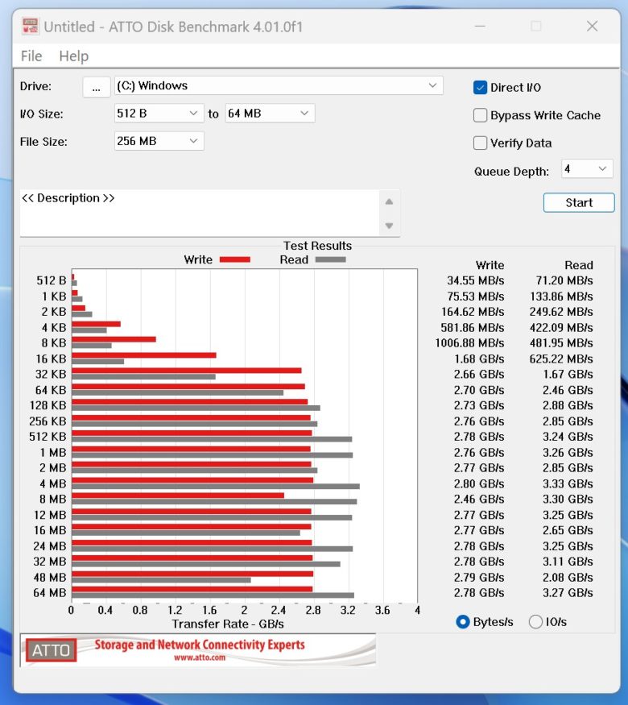Click the gray Read legend swatch
This screenshot has height=705, width=628.
click(x=331, y=259)
